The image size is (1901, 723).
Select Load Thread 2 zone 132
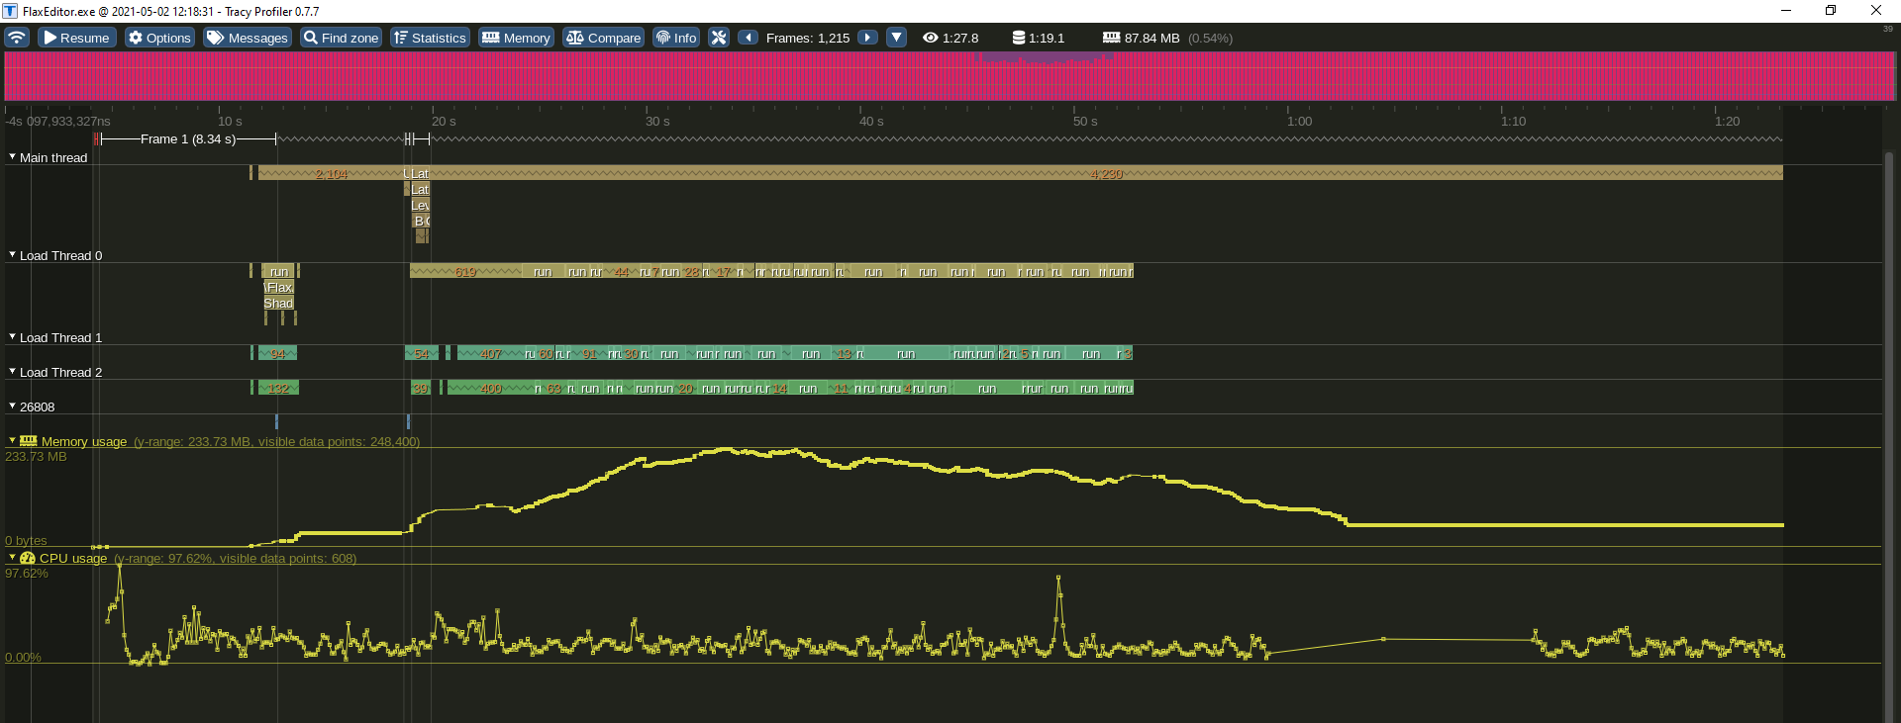278,389
